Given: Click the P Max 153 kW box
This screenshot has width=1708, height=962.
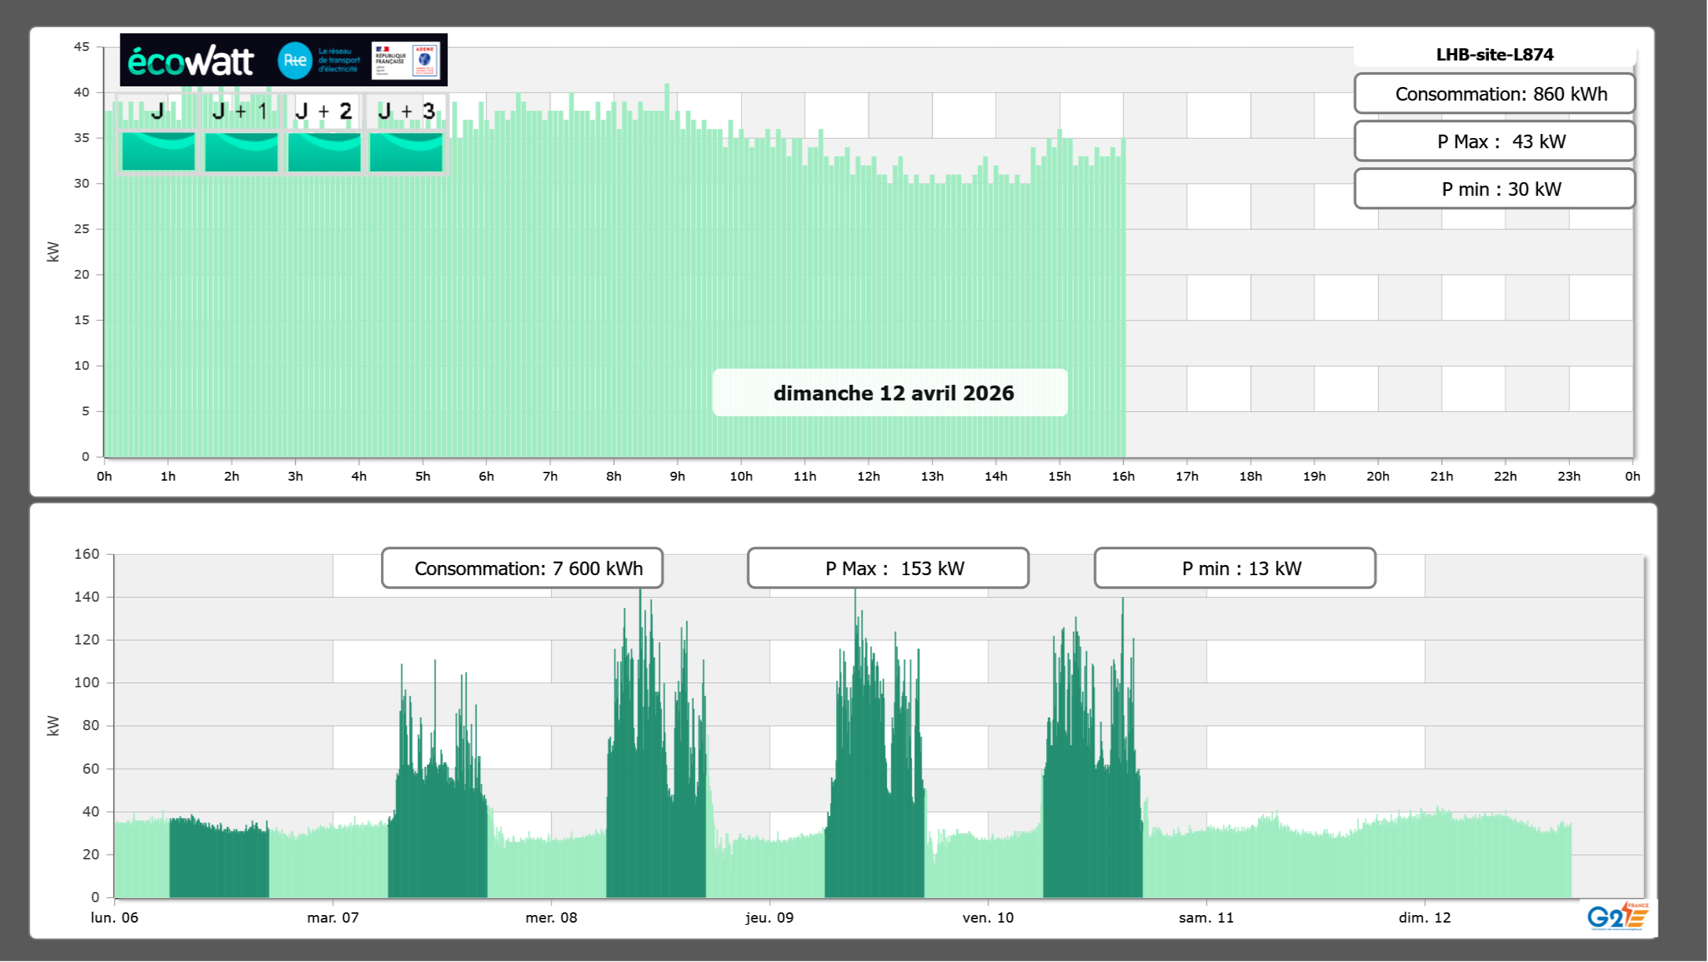Looking at the screenshot, I should (888, 568).
